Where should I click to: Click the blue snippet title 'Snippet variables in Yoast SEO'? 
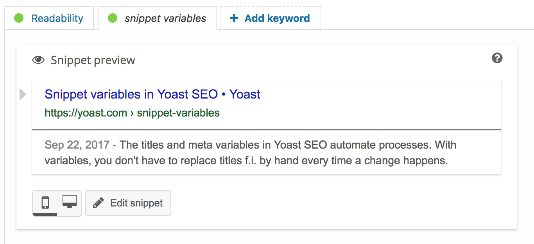[131, 94]
